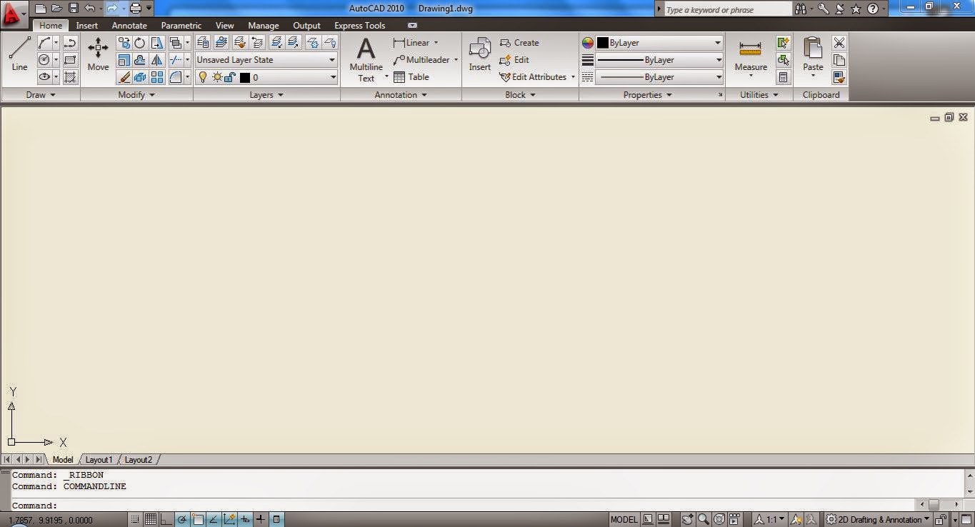Click the keyword search input field

coord(727,9)
